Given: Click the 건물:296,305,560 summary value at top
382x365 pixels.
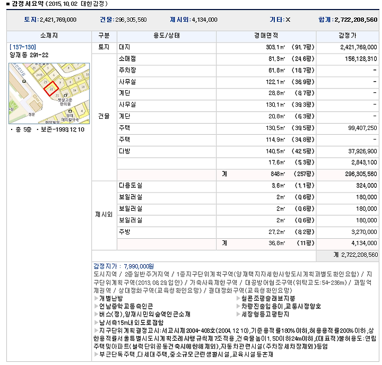Looking at the screenshot, I should point(123,20).
